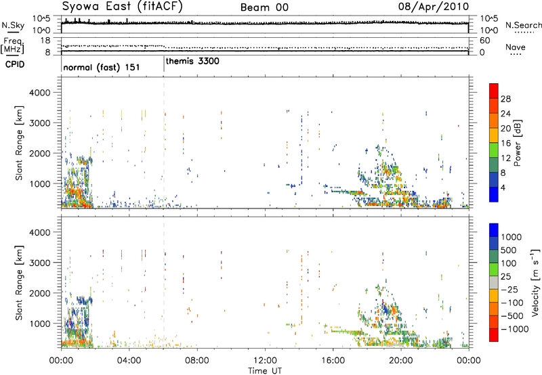Click the title text "Syowa East (fitACF)"
The image size is (542, 375).
123,7
